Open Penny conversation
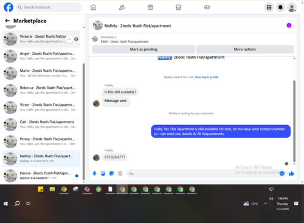 (41, 142)
